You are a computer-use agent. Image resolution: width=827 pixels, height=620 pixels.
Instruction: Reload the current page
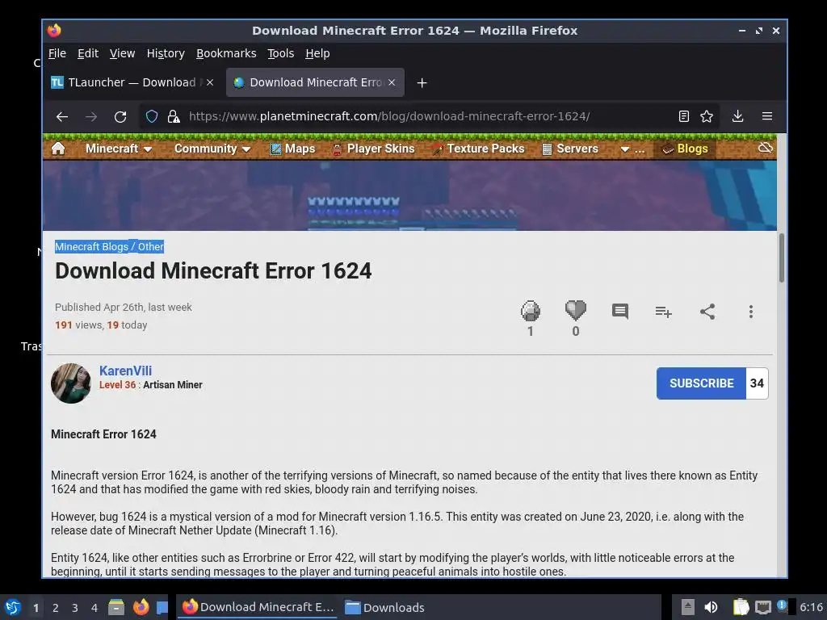pyautogui.click(x=120, y=116)
